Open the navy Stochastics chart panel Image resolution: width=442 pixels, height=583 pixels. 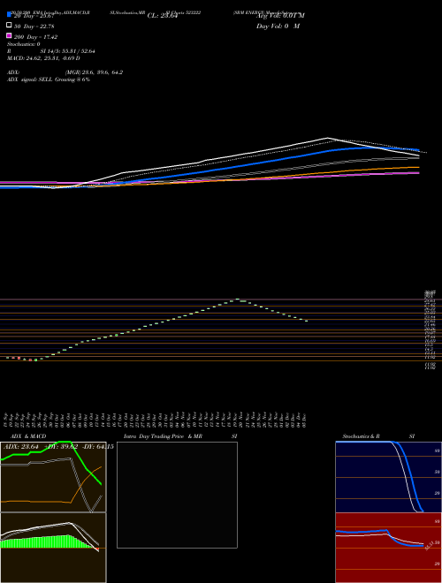(389, 477)
